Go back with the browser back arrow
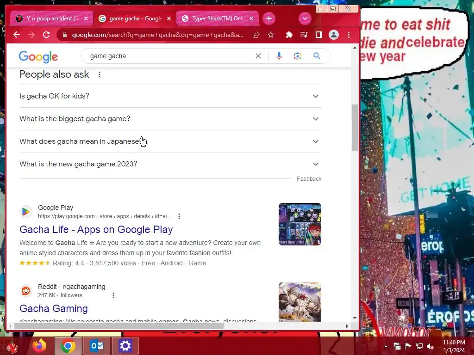 tap(17, 35)
